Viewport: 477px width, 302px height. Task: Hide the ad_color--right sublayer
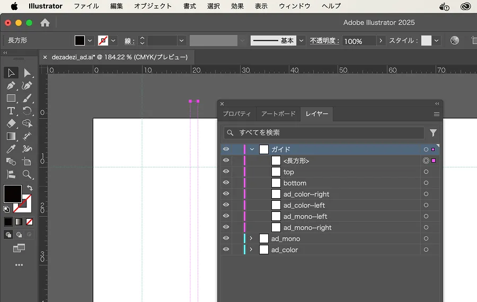tap(226, 194)
